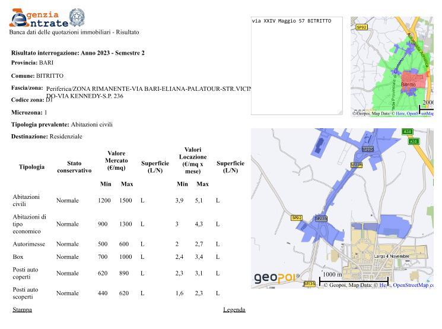Click the SP92 road marker on large map
The image size is (442, 329).
pyautogui.click(x=297, y=218)
